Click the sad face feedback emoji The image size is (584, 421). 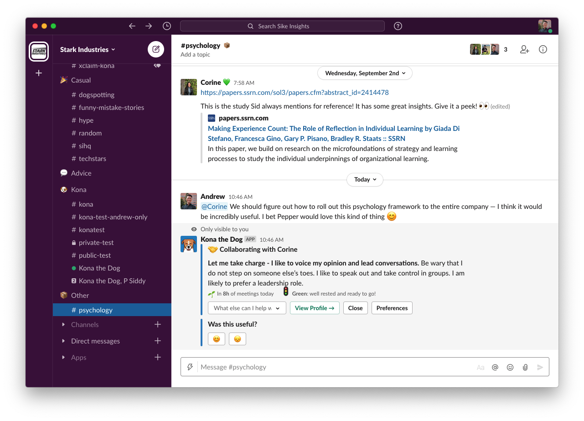(x=238, y=339)
